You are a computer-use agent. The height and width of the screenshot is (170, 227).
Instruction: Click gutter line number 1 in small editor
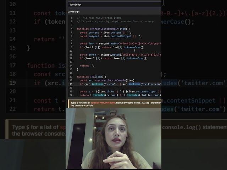(x=72, y=18)
